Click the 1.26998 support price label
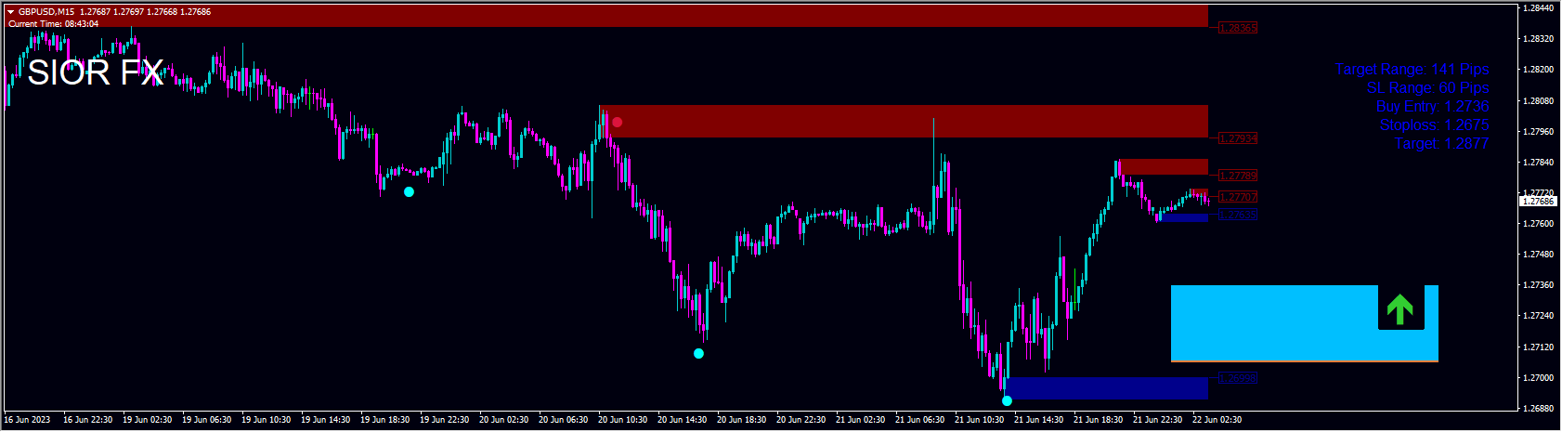1562x432 pixels. click(x=1238, y=378)
